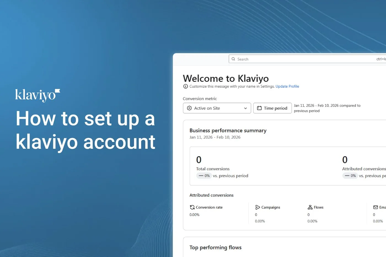
Task: Click the Top performing flows heading
Action: pos(216,248)
